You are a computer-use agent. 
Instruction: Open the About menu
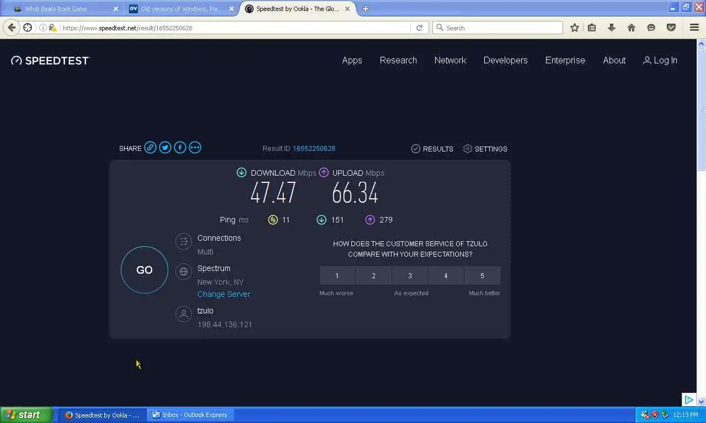click(614, 61)
